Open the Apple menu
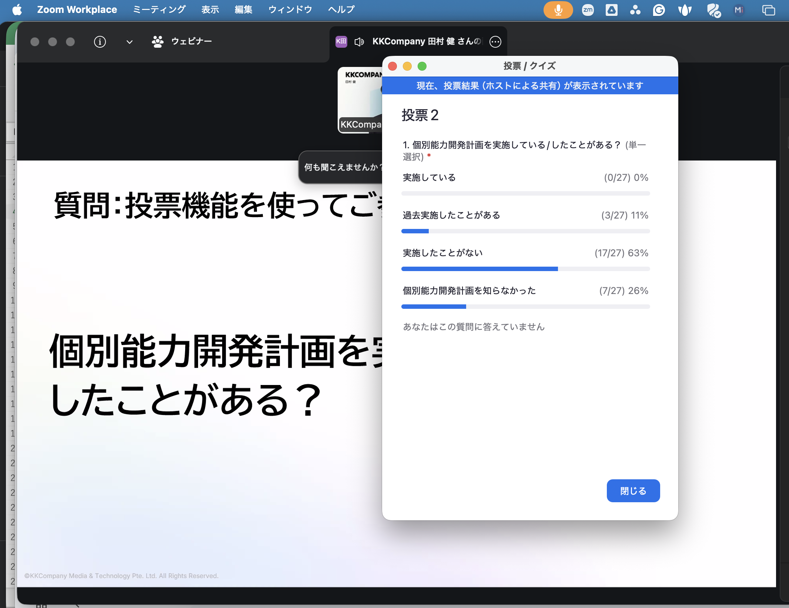789x608 pixels. tap(17, 10)
